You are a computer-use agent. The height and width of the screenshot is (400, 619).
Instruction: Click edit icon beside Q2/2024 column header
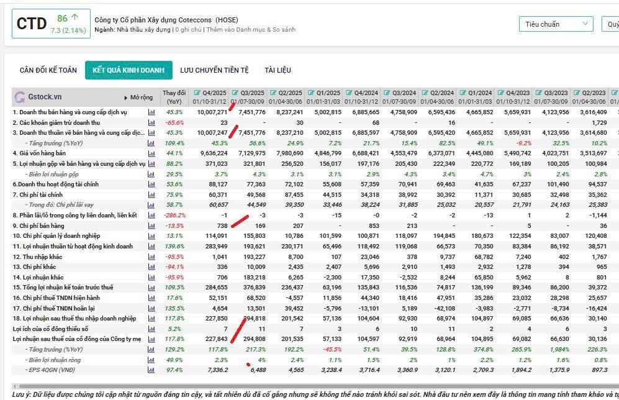425,93
